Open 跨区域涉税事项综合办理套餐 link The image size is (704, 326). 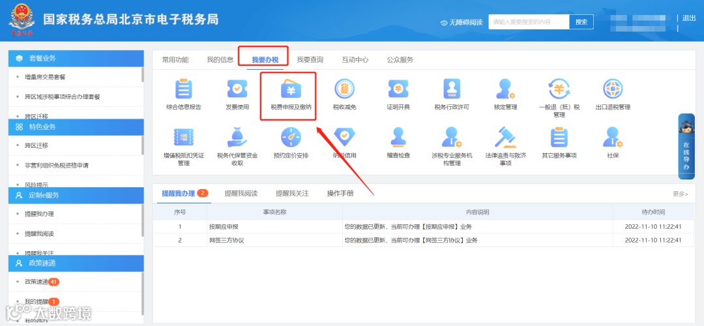pyautogui.click(x=63, y=96)
